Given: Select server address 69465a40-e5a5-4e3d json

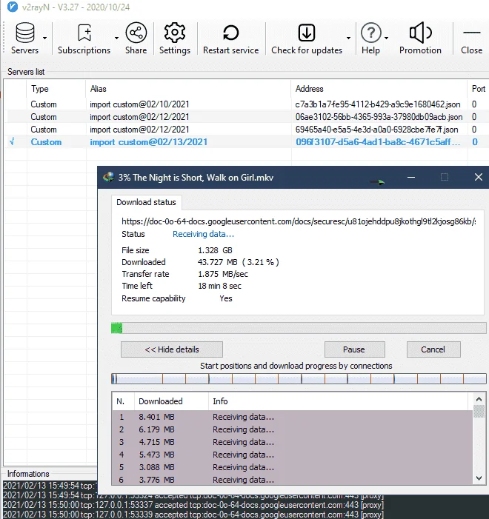Looking at the screenshot, I should pyautogui.click(x=376, y=130).
